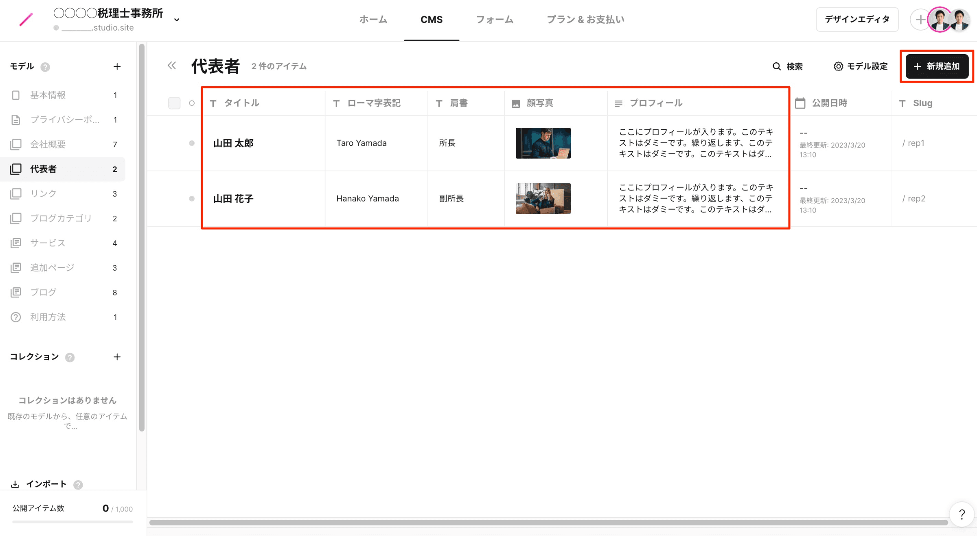Switch to the ホーム tab
The image size is (977, 536).
[x=373, y=20]
